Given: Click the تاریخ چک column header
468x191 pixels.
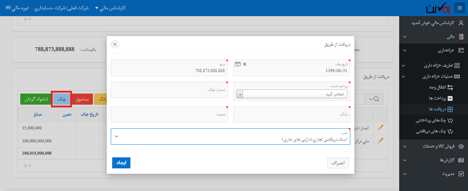Looking at the screenshot, I should point(89,115).
